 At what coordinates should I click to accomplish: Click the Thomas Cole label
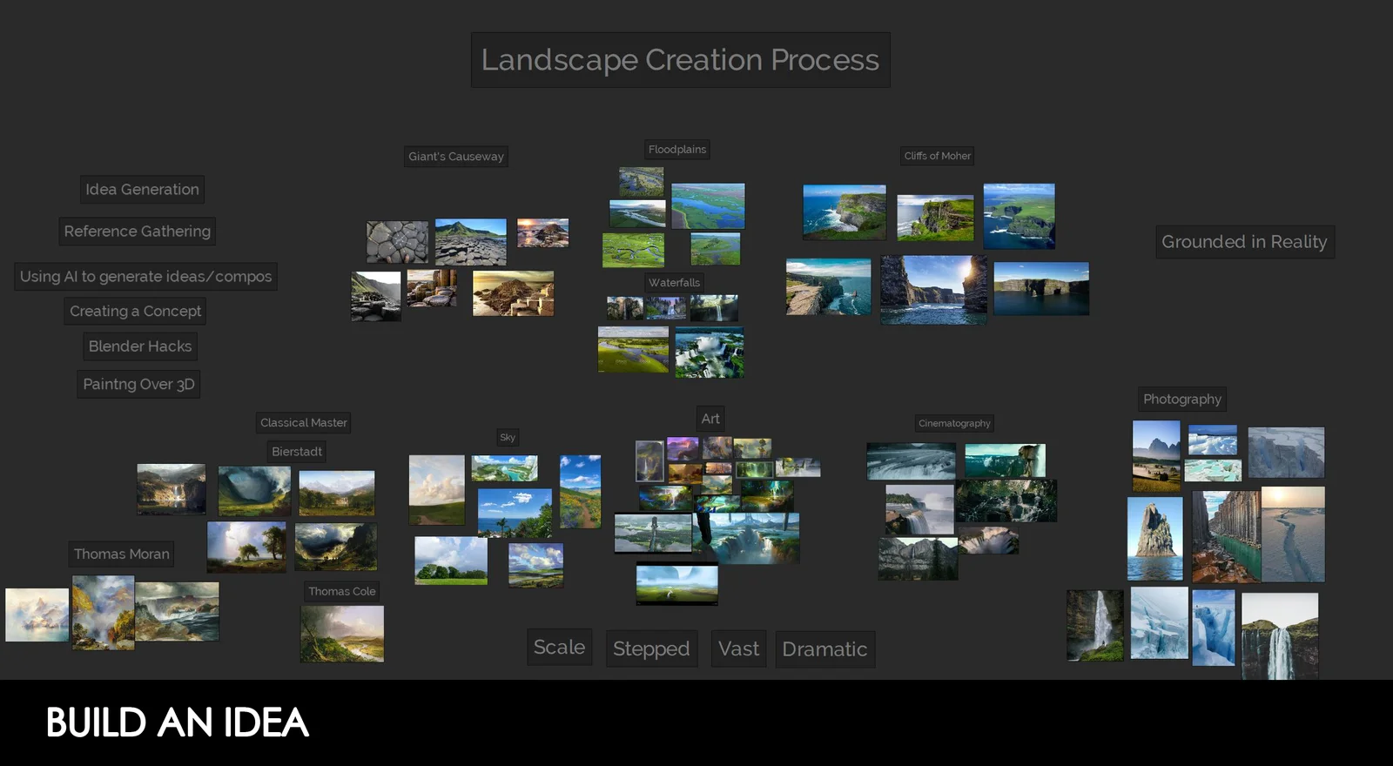click(x=342, y=591)
